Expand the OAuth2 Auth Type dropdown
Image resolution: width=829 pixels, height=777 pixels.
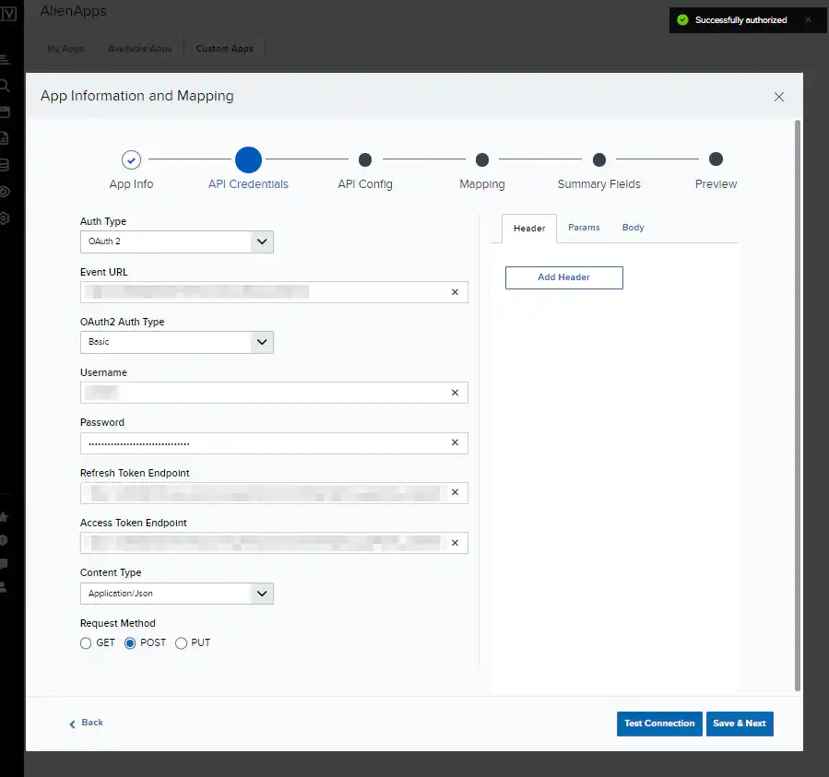[x=176, y=342]
